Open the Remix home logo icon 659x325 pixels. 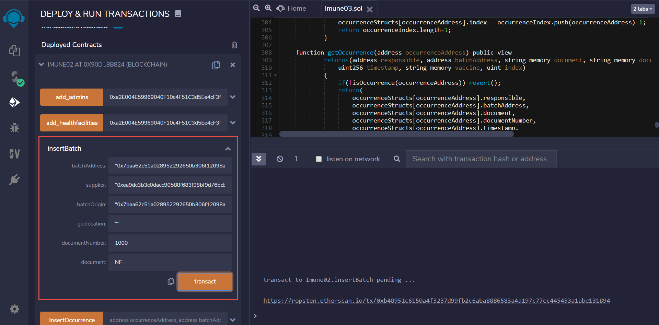tap(14, 18)
